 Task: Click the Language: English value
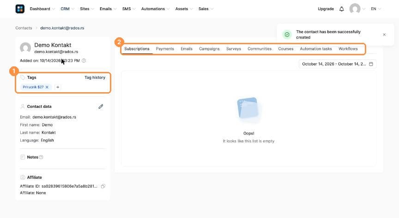(x=47, y=140)
